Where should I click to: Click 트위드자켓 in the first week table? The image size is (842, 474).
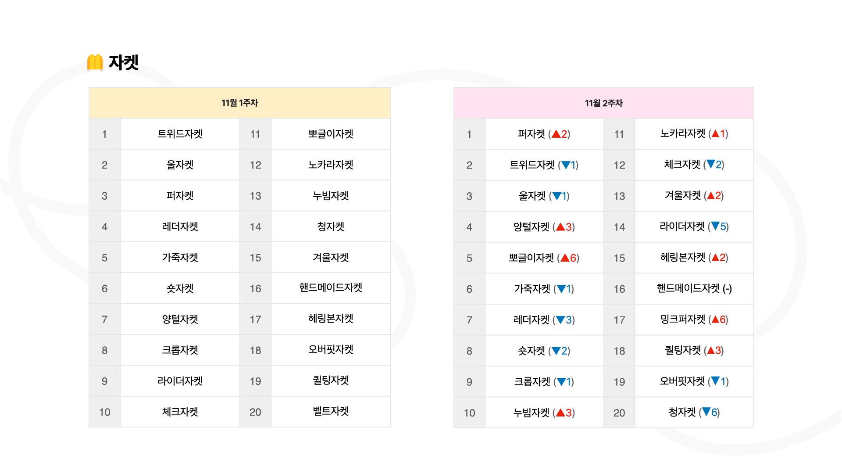[x=180, y=134]
